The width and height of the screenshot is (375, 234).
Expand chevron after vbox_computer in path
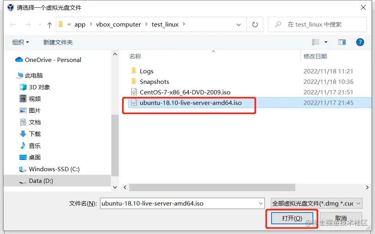(146, 24)
